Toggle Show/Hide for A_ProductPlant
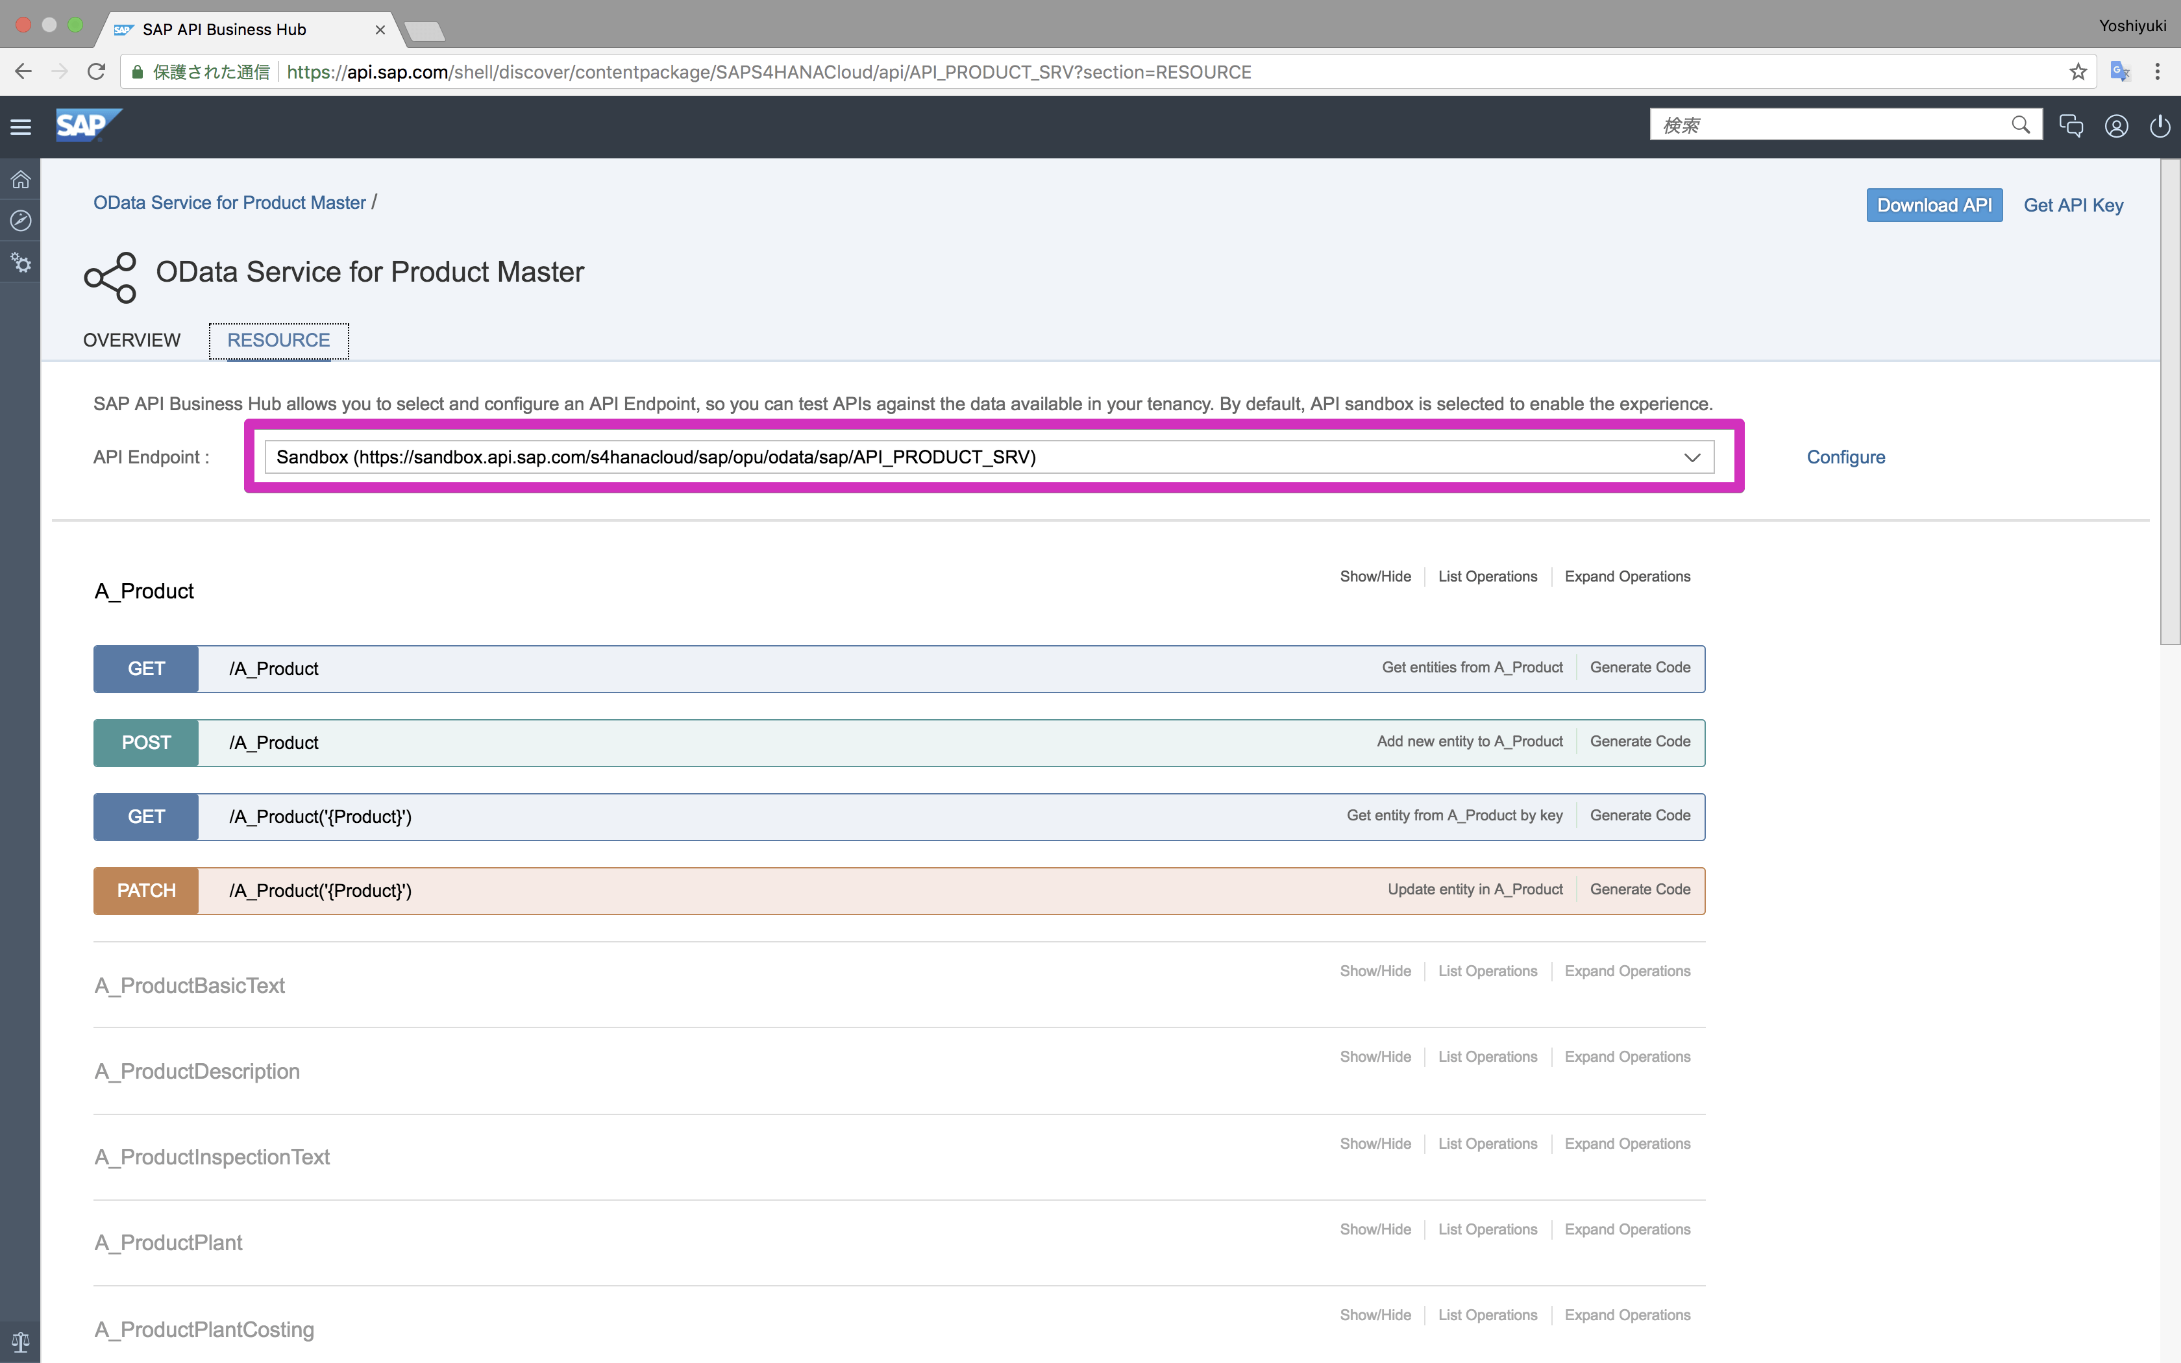Screen dimensions: 2181x1363 (x=1374, y=1229)
